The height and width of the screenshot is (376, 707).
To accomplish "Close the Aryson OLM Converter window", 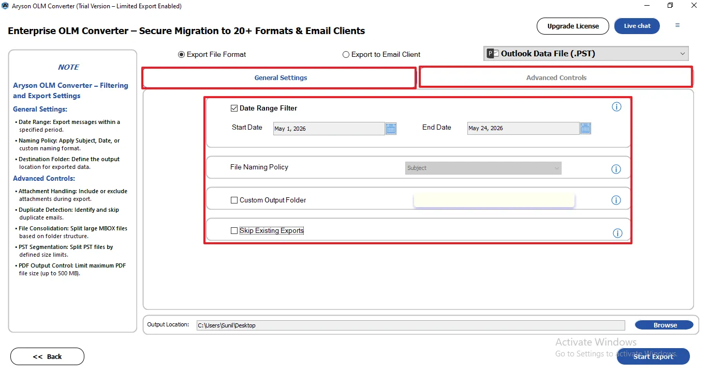I will (694, 6).
